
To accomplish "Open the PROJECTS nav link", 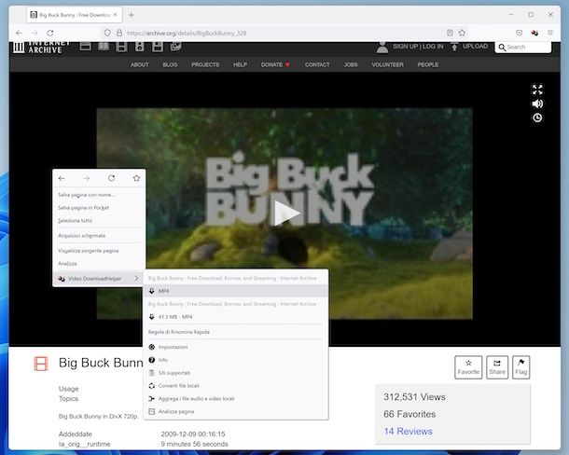I will 205,64.
